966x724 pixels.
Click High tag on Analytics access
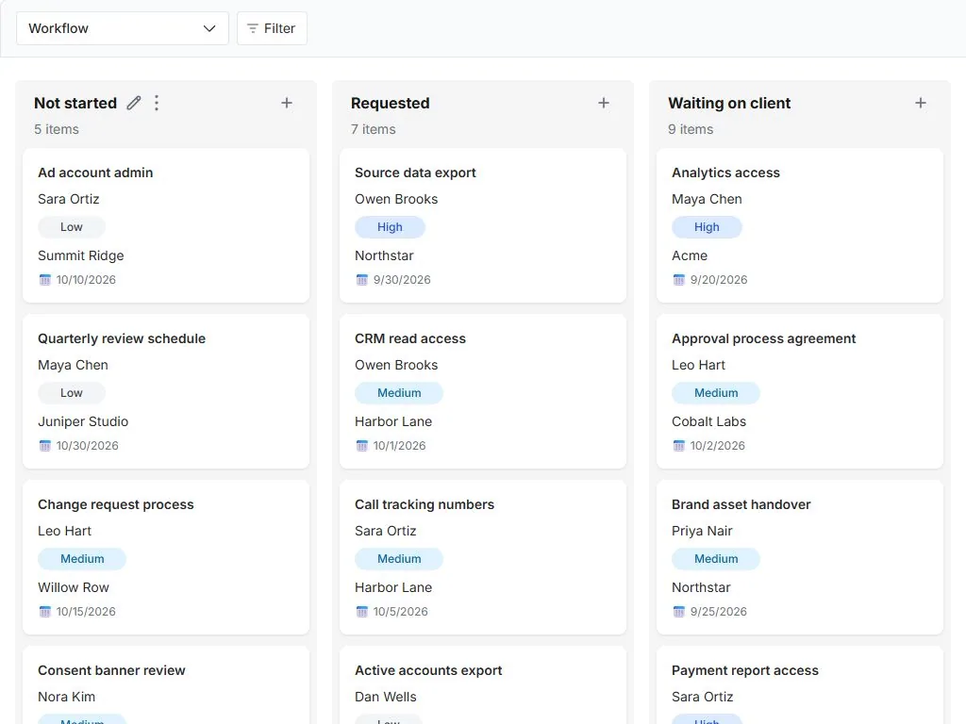[x=707, y=227]
